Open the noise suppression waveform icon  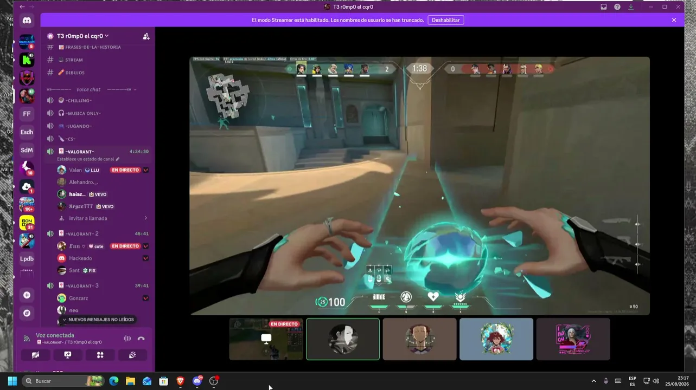(x=127, y=339)
